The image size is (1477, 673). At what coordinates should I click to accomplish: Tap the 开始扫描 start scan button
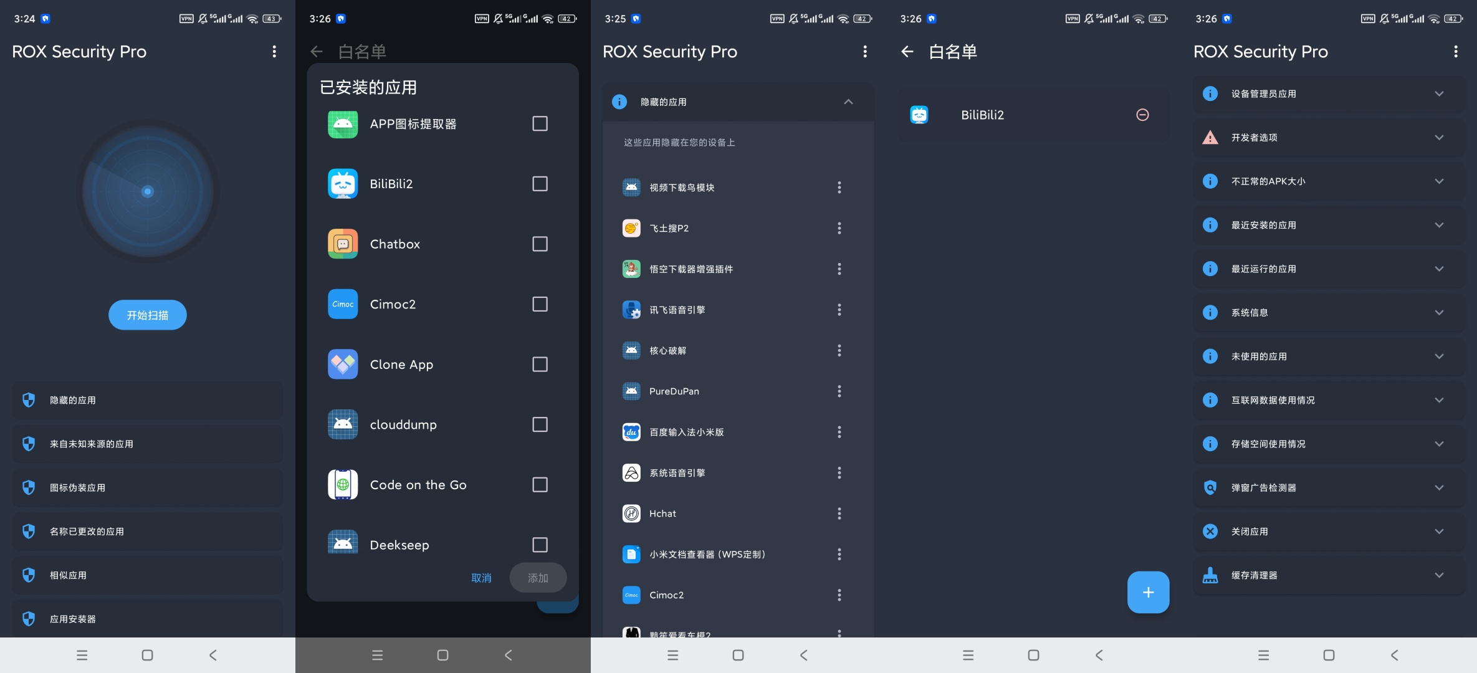click(148, 315)
